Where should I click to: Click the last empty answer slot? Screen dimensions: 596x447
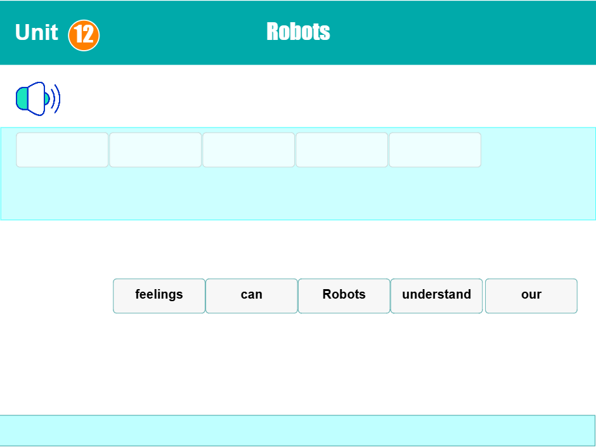pyautogui.click(x=435, y=150)
